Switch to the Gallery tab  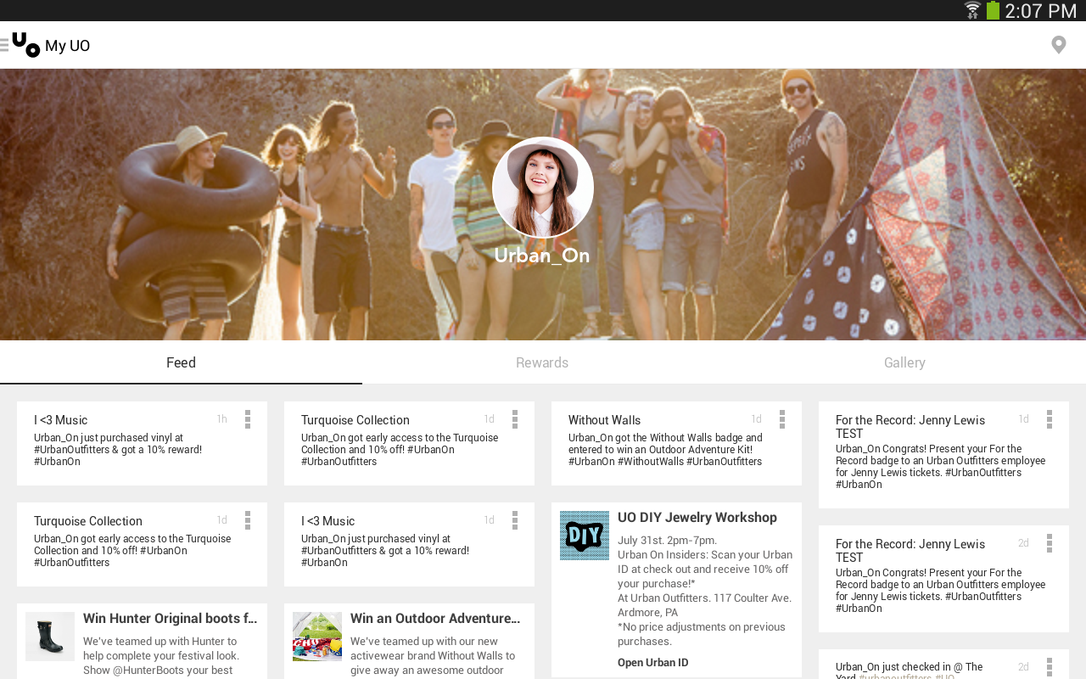[x=904, y=362]
